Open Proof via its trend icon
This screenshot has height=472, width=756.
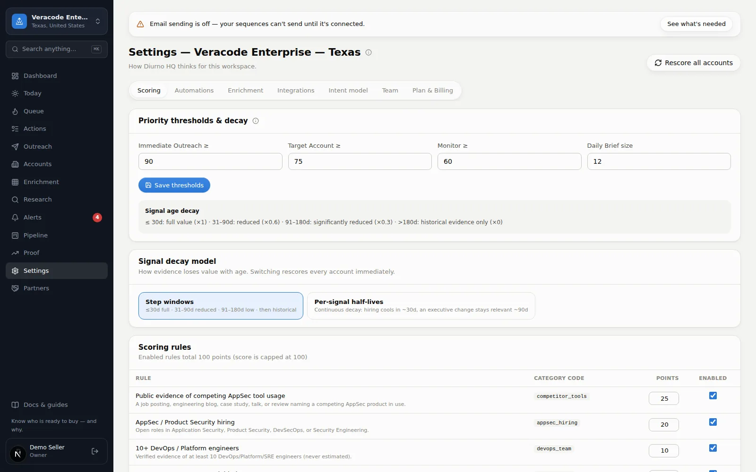pos(15,253)
